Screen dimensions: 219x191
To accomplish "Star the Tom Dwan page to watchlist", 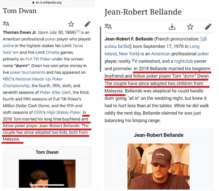I will [71, 24].
